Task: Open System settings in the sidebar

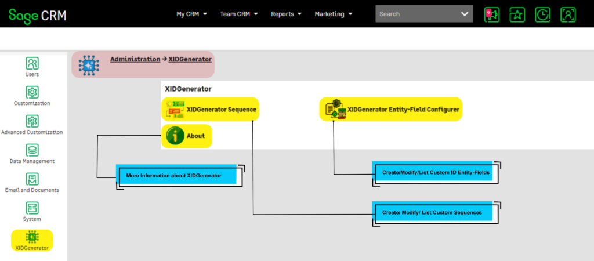Action: pos(32,208)
